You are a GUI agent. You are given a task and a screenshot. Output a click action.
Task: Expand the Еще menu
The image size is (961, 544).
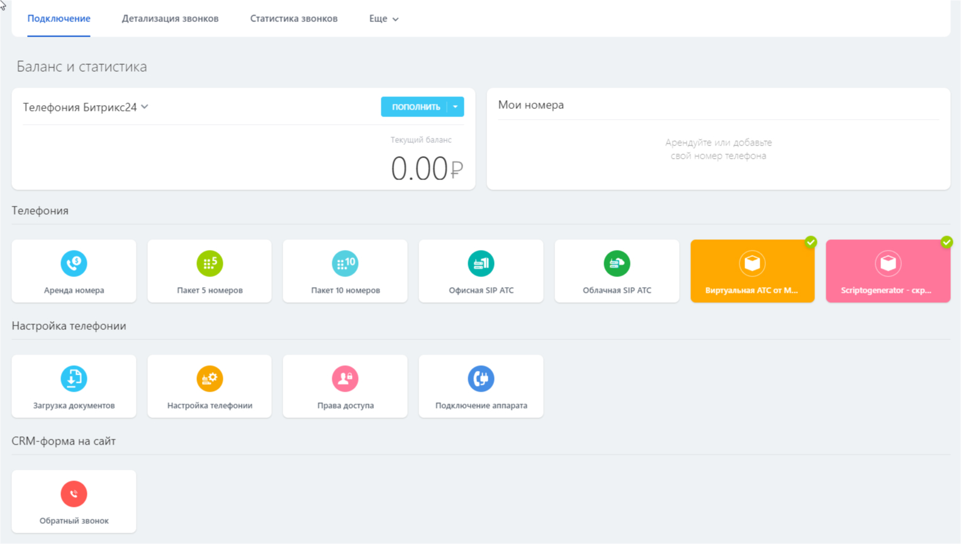click(383, 19)
